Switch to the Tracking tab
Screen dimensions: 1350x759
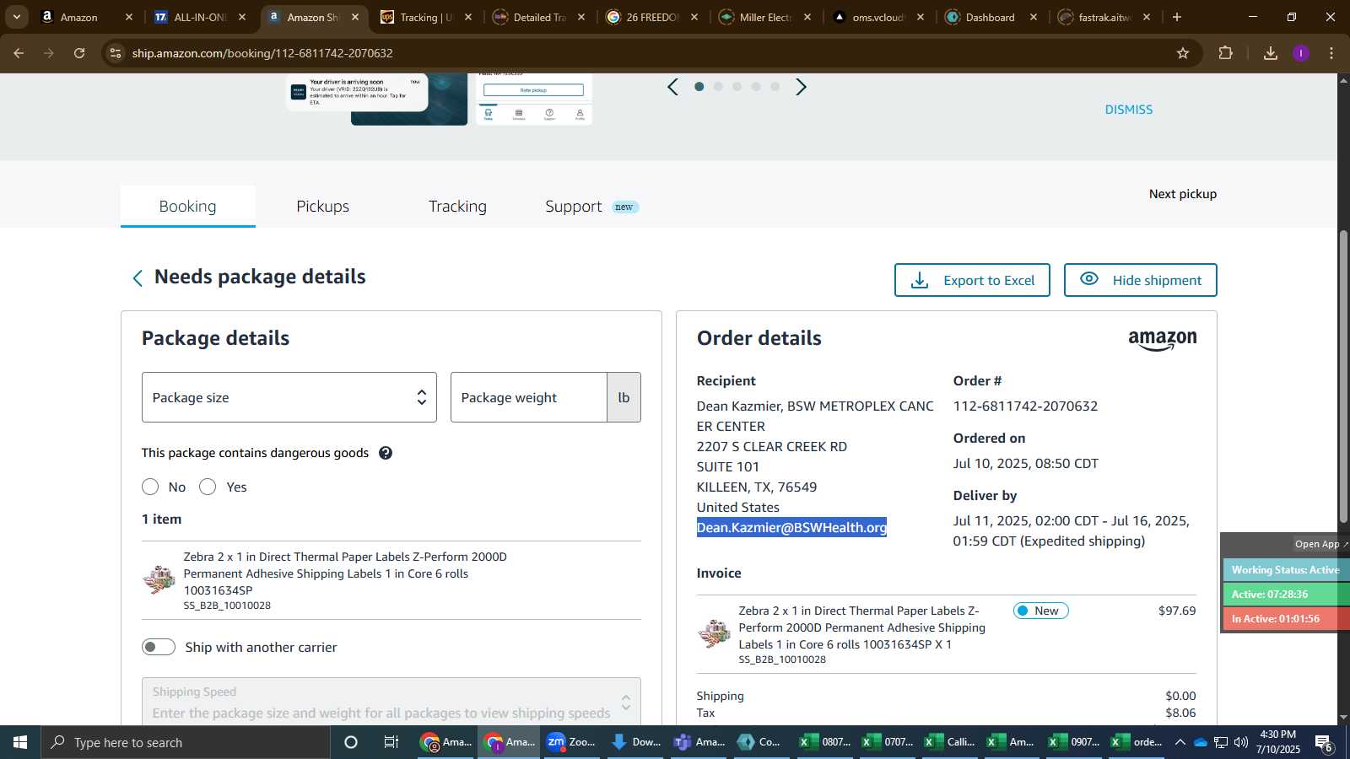457,207
